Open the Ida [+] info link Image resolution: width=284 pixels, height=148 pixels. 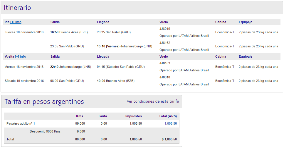point(16,22)
